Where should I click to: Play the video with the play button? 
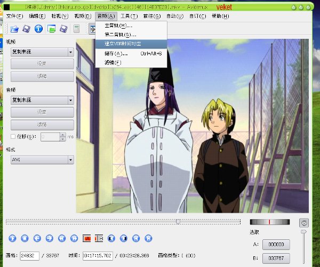pos(12,238)
